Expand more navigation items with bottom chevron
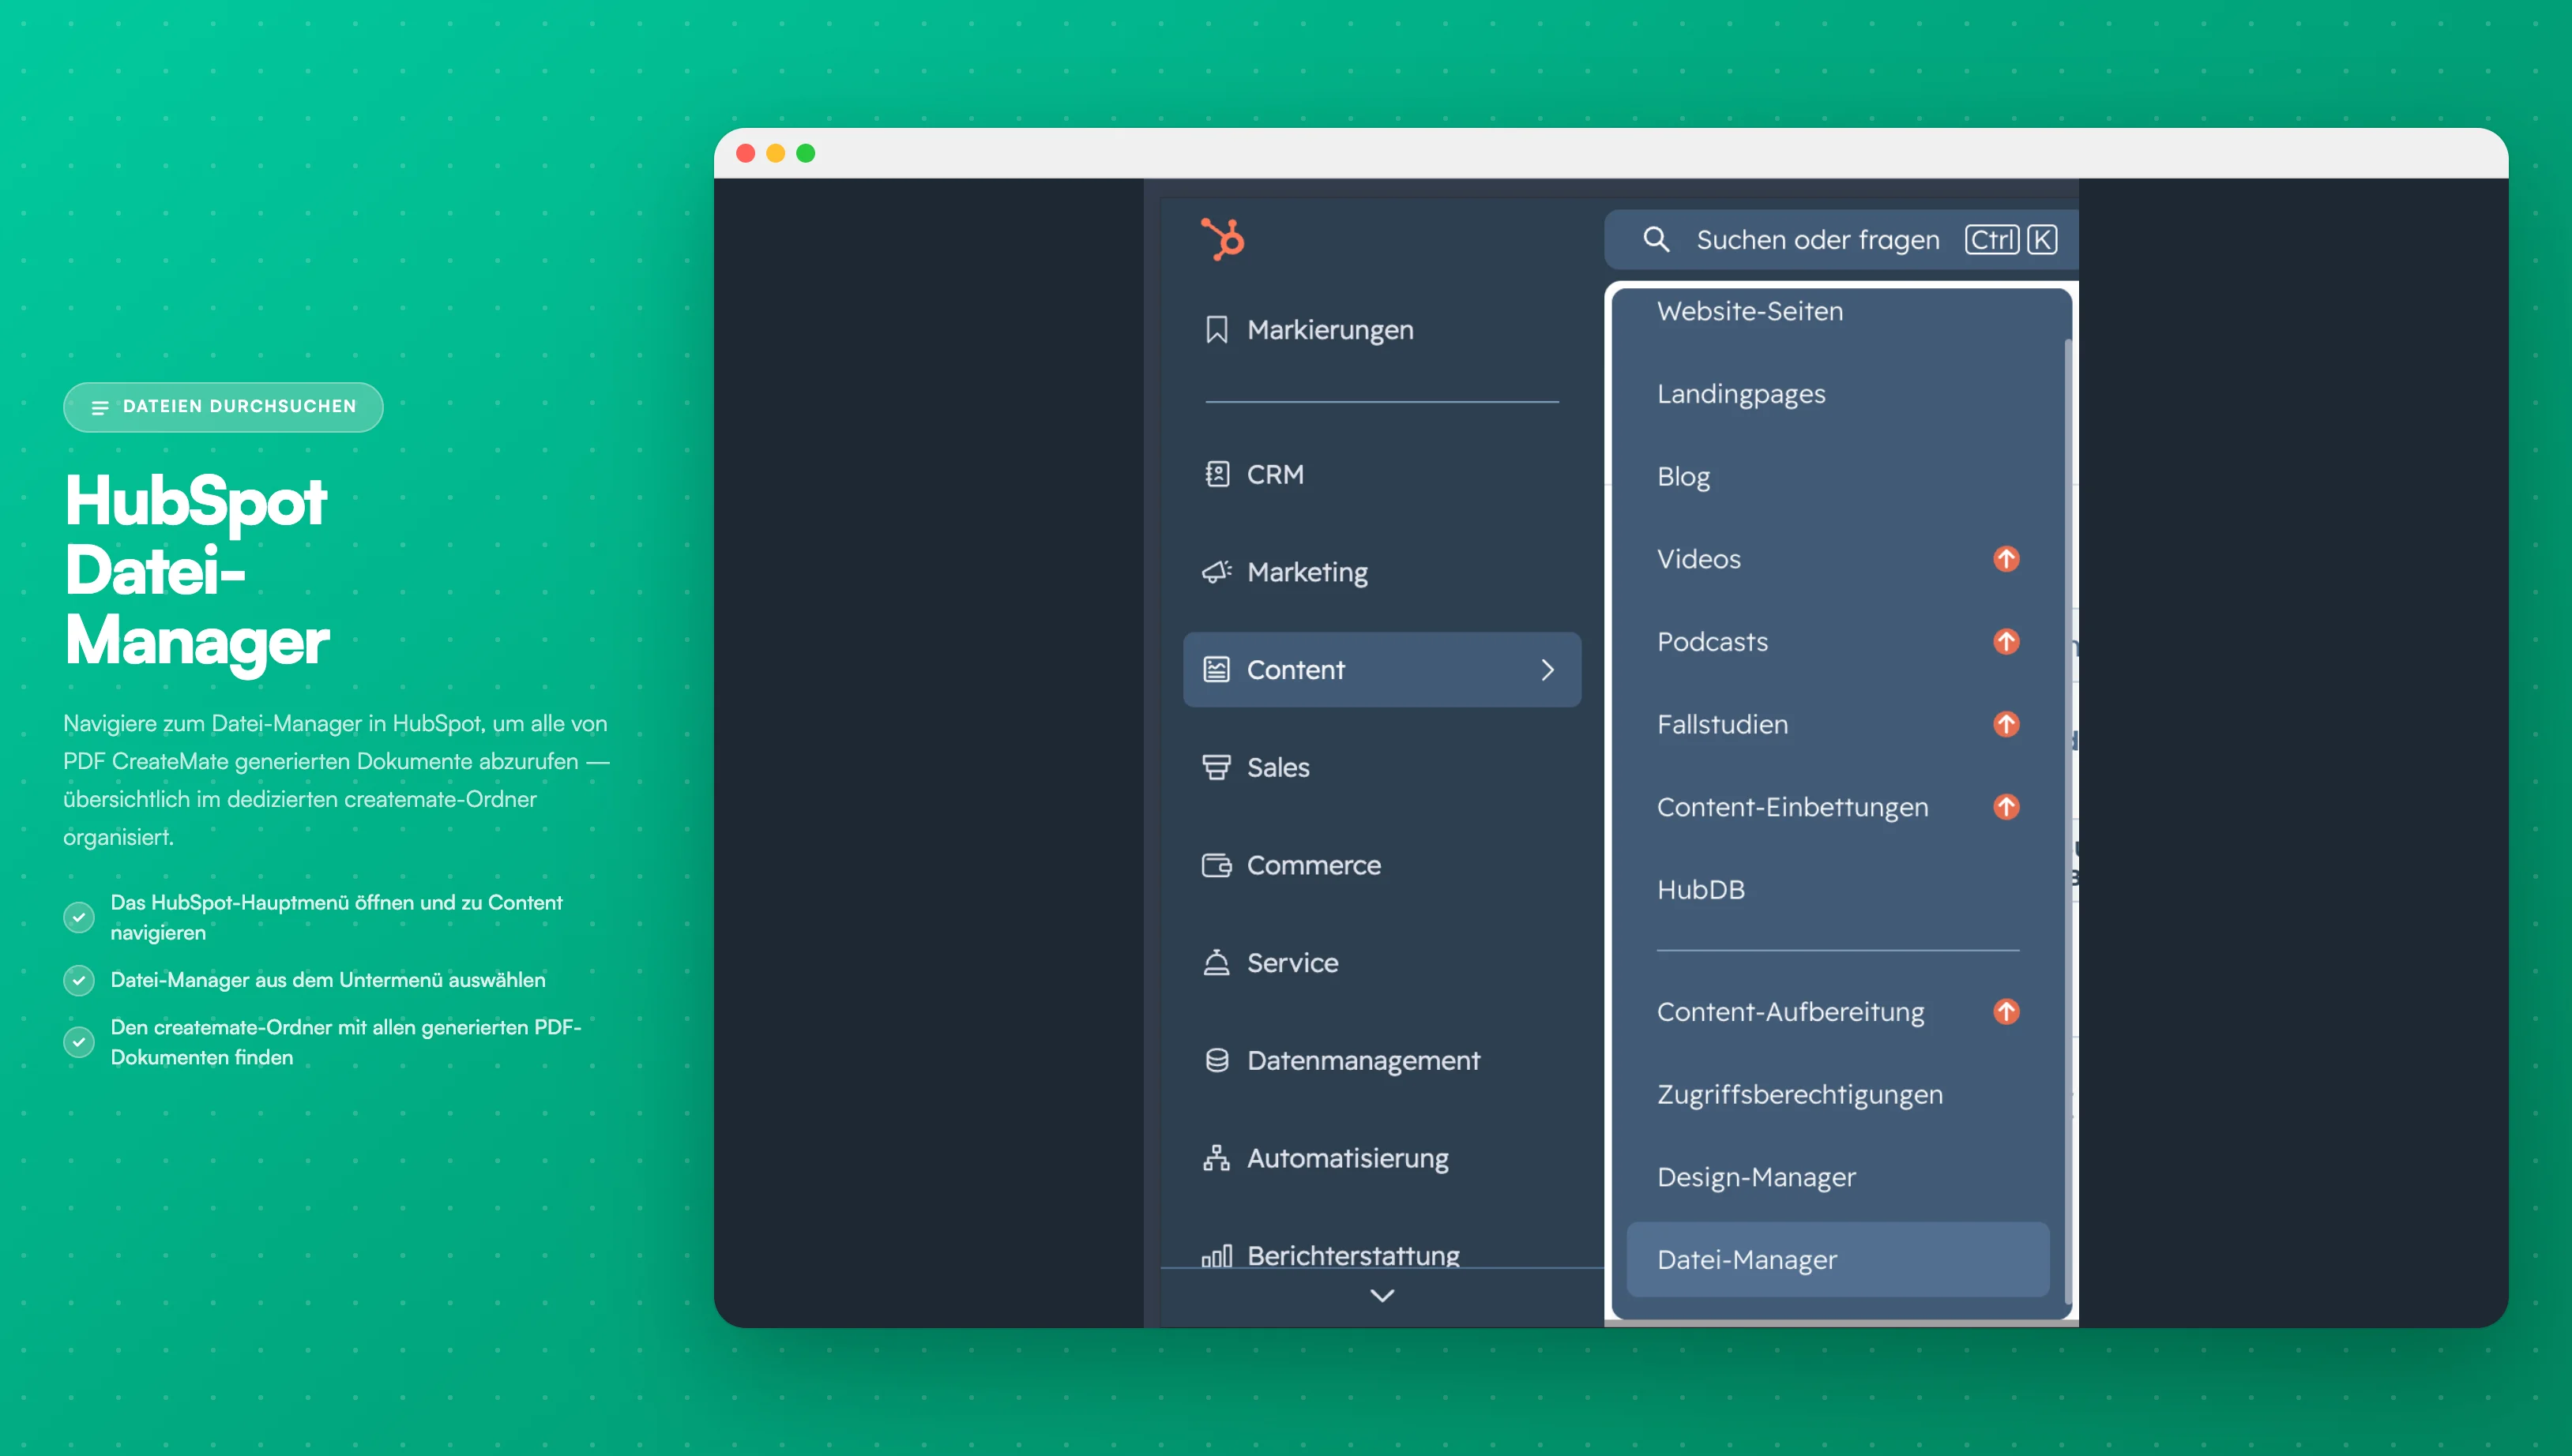The width and height of the screenshot is (2572, 1456). [1382, 1296]
